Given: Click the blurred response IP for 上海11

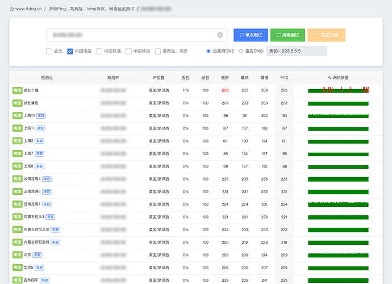Looking at the screenshot, I should point(113,128).
